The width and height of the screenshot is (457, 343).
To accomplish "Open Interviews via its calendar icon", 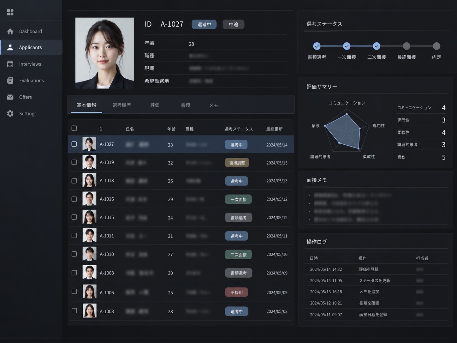I will (x=10, y=64).
